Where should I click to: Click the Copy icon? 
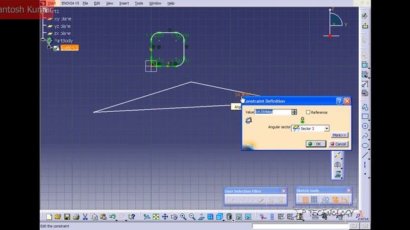(x=94, y=217)
